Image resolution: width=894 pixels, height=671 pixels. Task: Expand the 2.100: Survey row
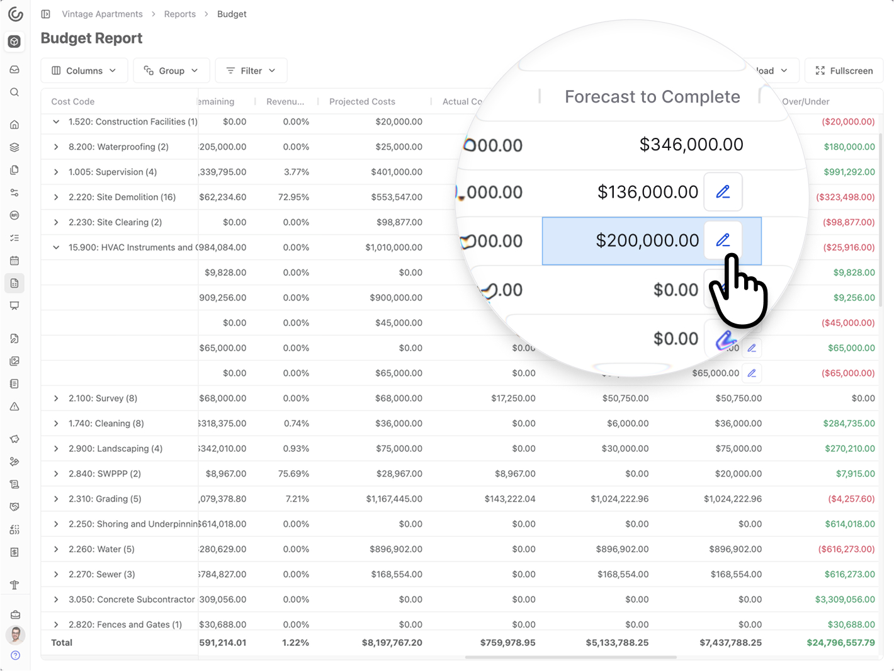(x=55, y=398)
